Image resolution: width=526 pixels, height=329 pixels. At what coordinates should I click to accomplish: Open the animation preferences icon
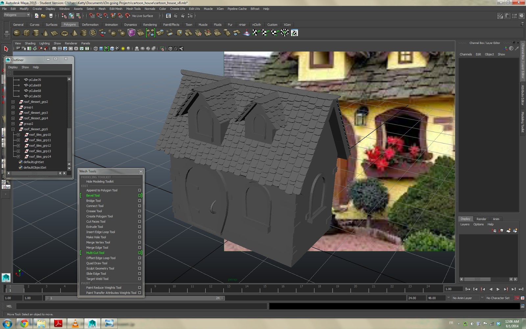click(522, 298)
